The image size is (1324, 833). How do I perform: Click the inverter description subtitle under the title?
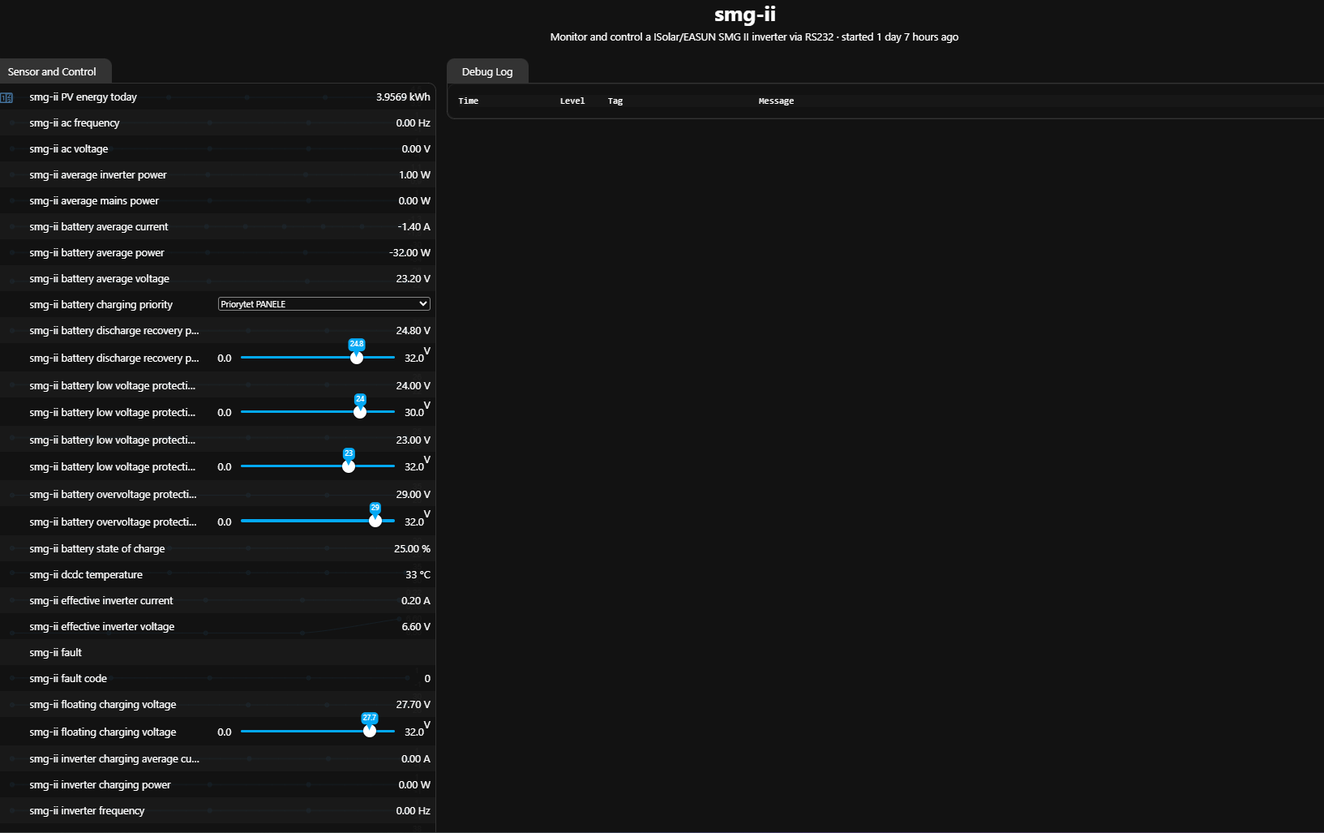coord(754,37)
